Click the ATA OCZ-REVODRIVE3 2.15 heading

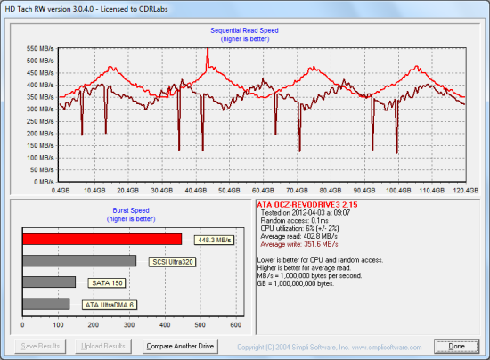pyautogui.click(x=307, y=205)
